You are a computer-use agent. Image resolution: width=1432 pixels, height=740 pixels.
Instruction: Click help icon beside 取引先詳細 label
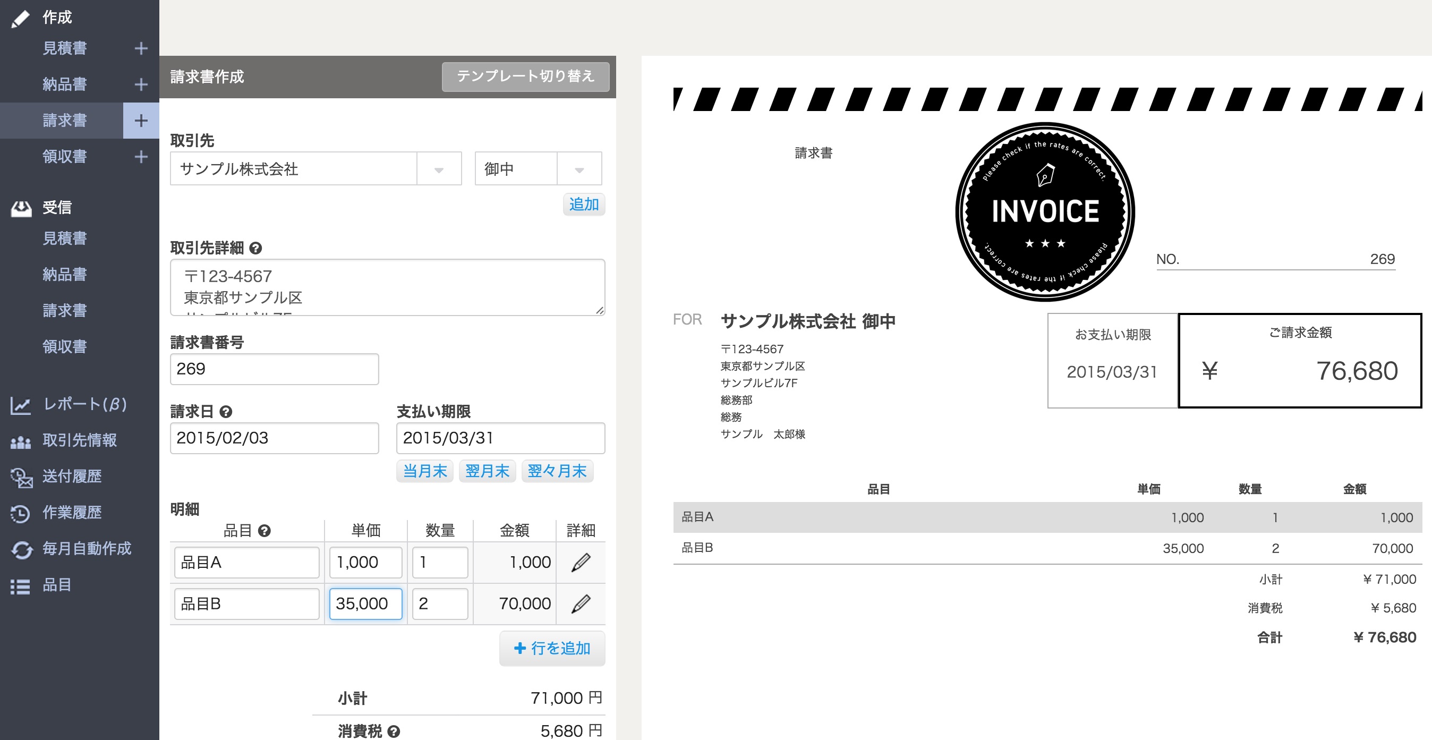click(x=255, y=248)
